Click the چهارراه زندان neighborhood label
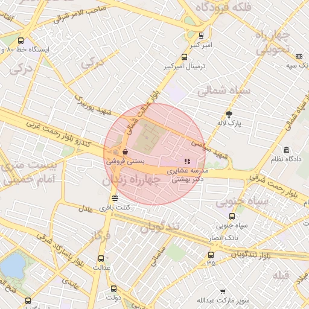309x309 pixels. (x=132, y=180)
